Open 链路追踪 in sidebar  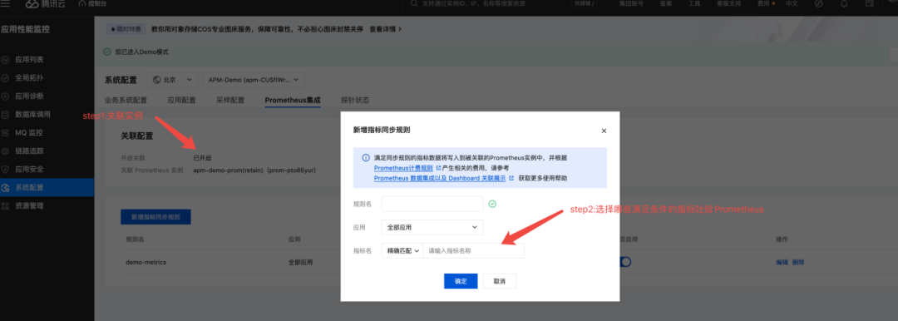tap(29, 151)
